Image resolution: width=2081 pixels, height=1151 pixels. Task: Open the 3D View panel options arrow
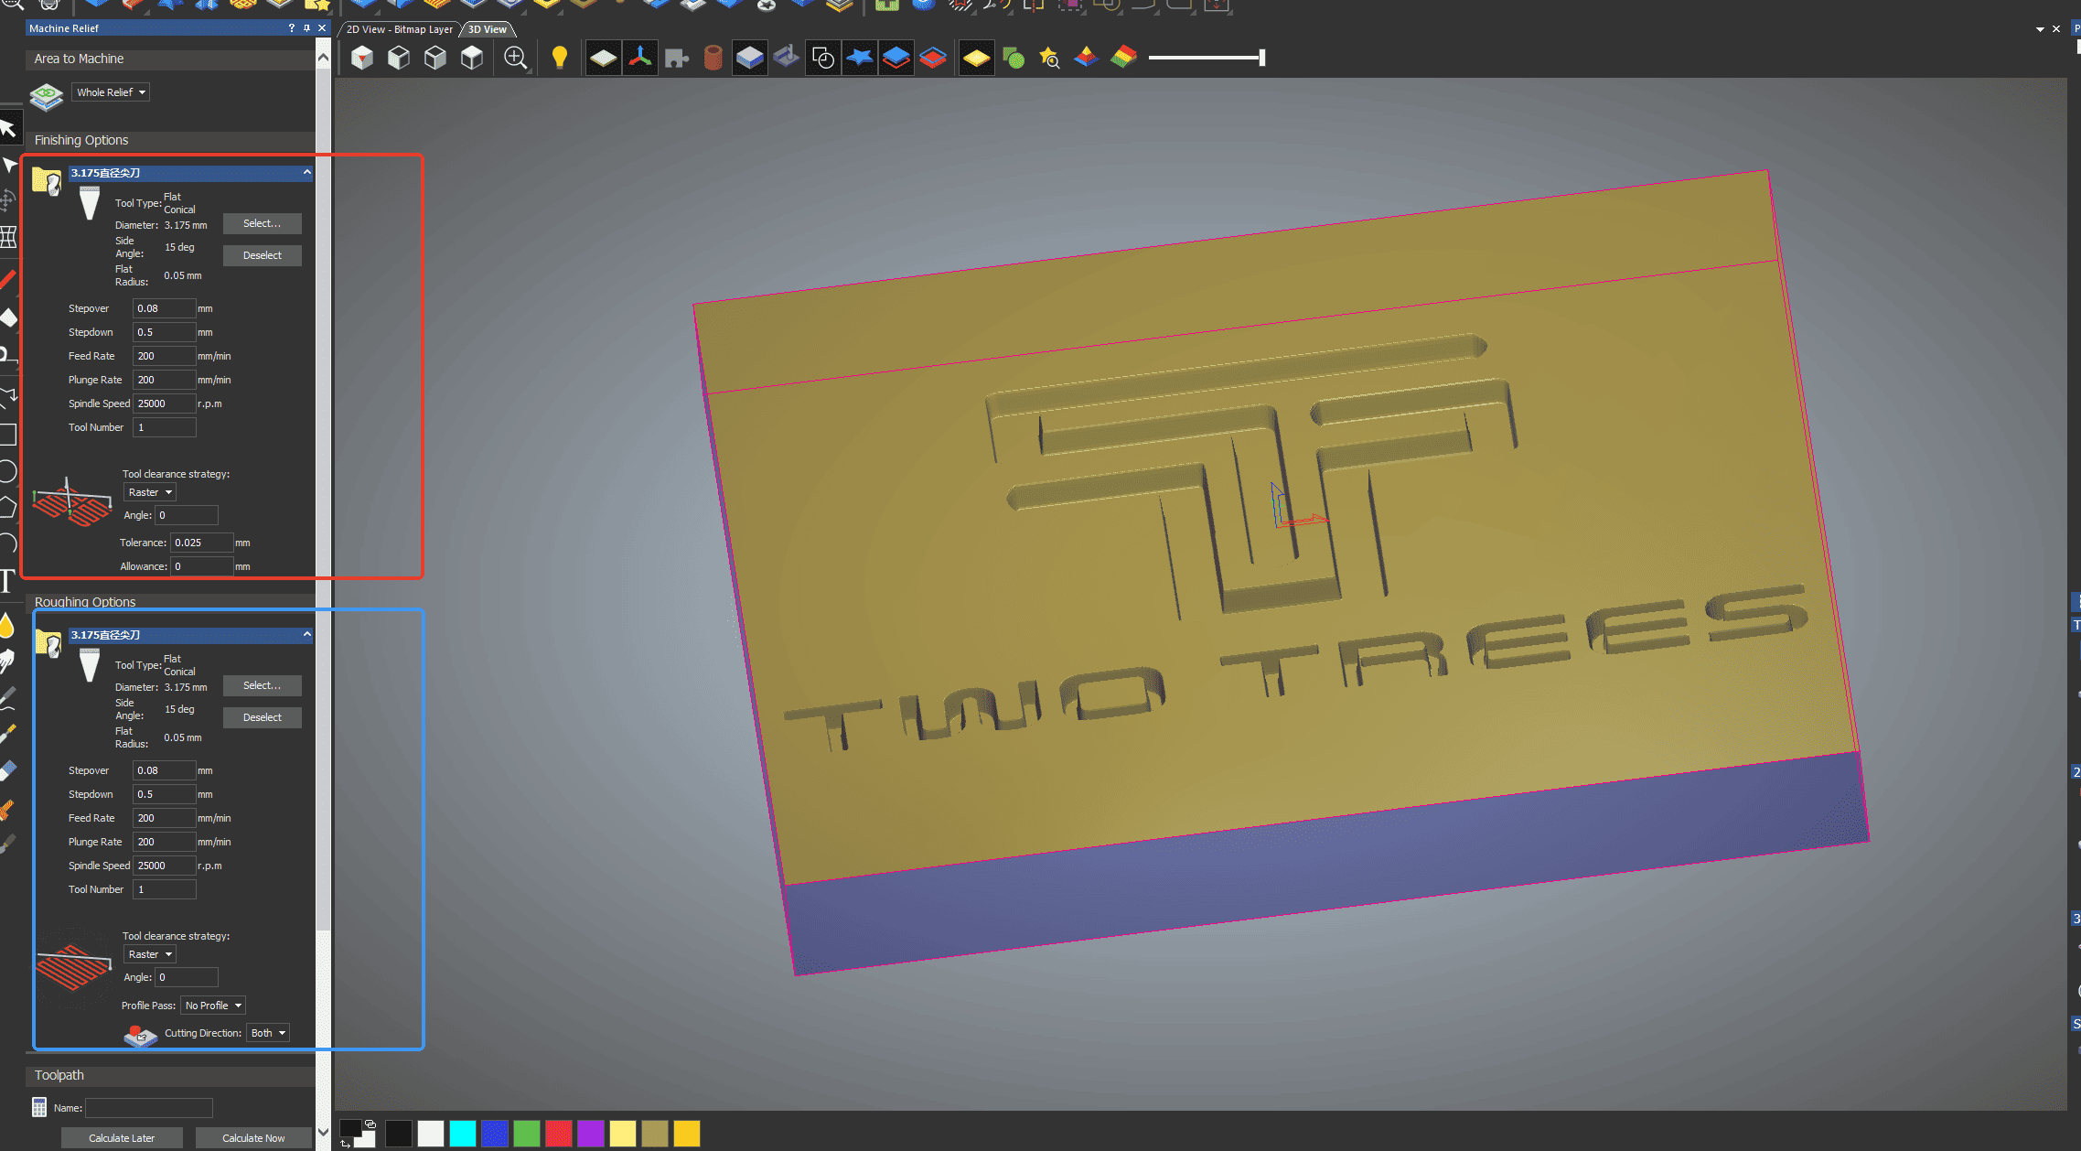[x=2040, y=29]
